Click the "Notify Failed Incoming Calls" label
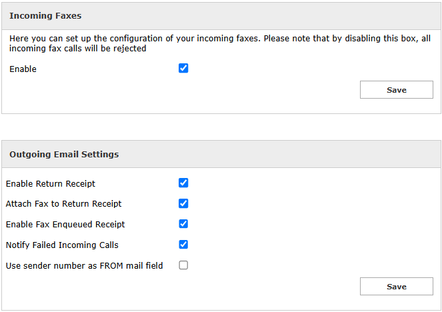 point(62,245)
